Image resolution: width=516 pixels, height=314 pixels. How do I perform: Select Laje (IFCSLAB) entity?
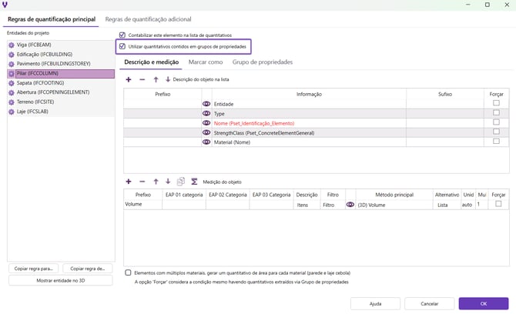coord(61,112)
